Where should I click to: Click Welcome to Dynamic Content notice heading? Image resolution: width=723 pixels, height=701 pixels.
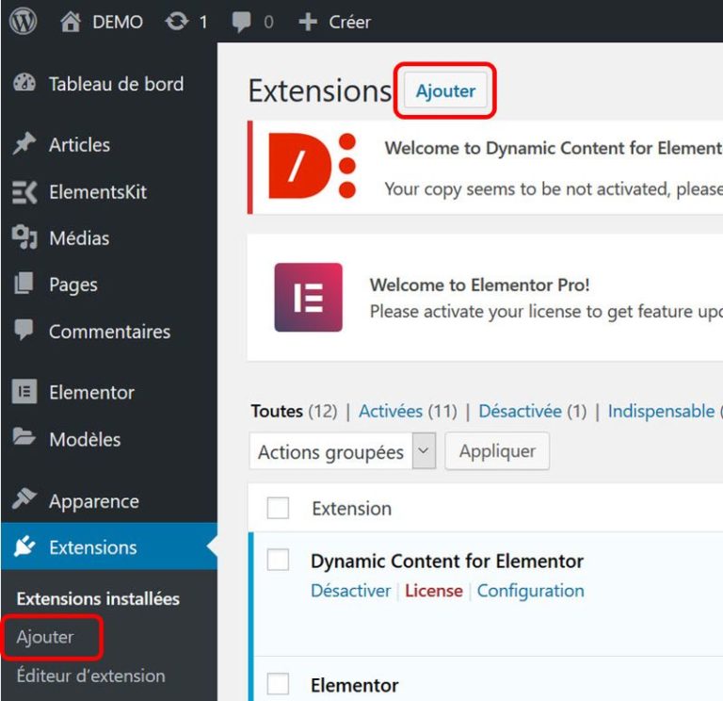coord(554,148)
